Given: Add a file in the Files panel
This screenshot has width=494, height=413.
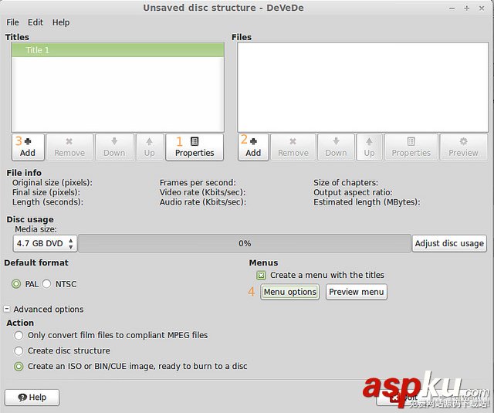Looking at the screenshot, I should coord(253,147).
